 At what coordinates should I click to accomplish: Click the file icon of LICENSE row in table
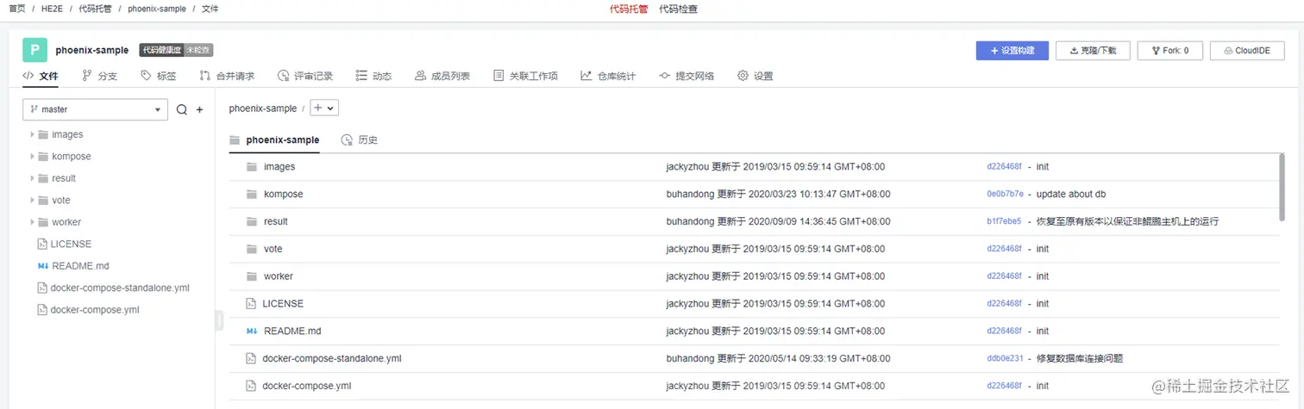pyautogui.click(x=251, y=304)
